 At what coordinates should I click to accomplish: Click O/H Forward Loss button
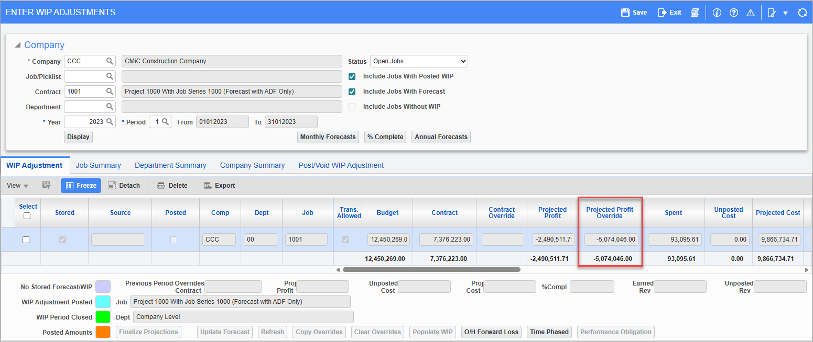click(x=492, y=332)
